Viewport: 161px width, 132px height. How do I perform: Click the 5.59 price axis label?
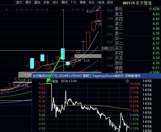click(x=42, y=84)
